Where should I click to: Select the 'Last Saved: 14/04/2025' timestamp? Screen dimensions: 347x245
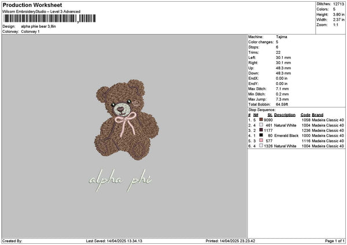[x=114, y=241]
